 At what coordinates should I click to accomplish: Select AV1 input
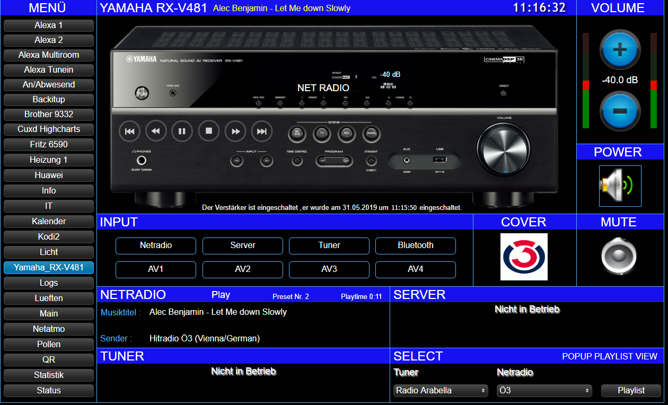(x=156, y=269)
